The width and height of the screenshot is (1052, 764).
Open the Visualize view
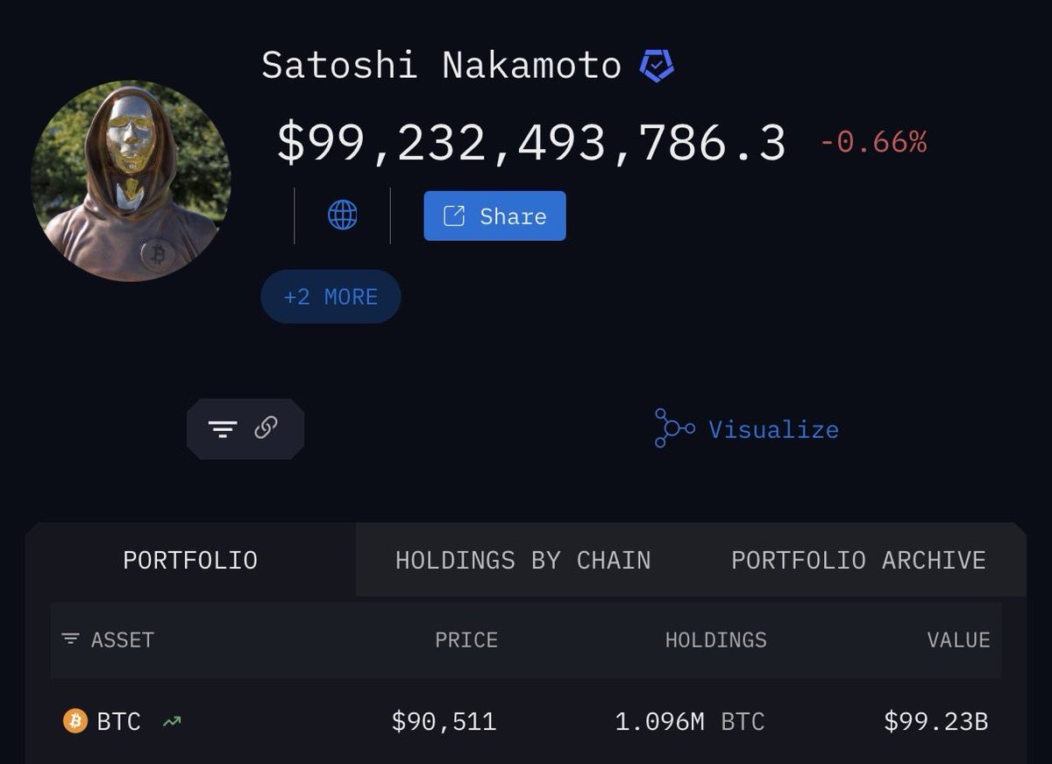coord(774,429)
